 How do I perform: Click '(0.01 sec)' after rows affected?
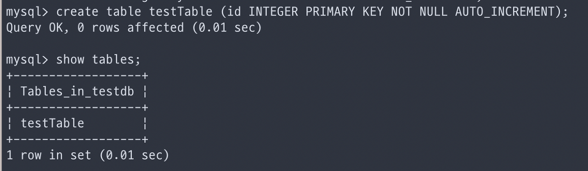(227, 28)
